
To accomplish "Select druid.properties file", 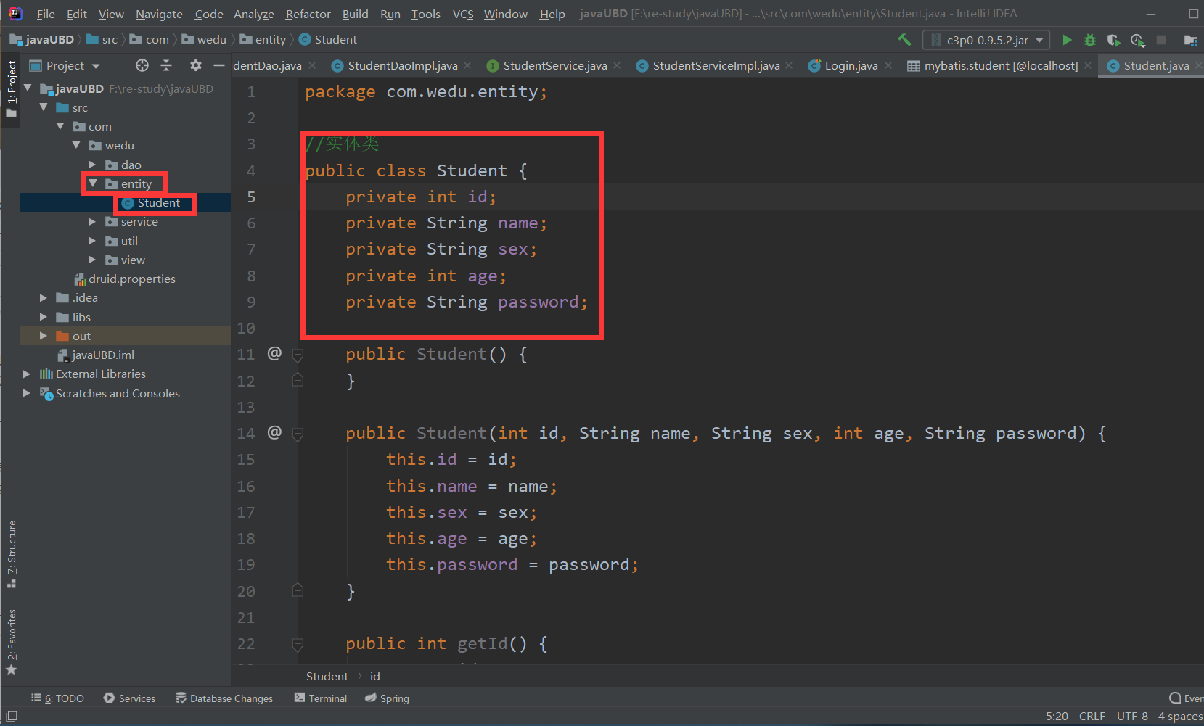I will pos(131,279).
